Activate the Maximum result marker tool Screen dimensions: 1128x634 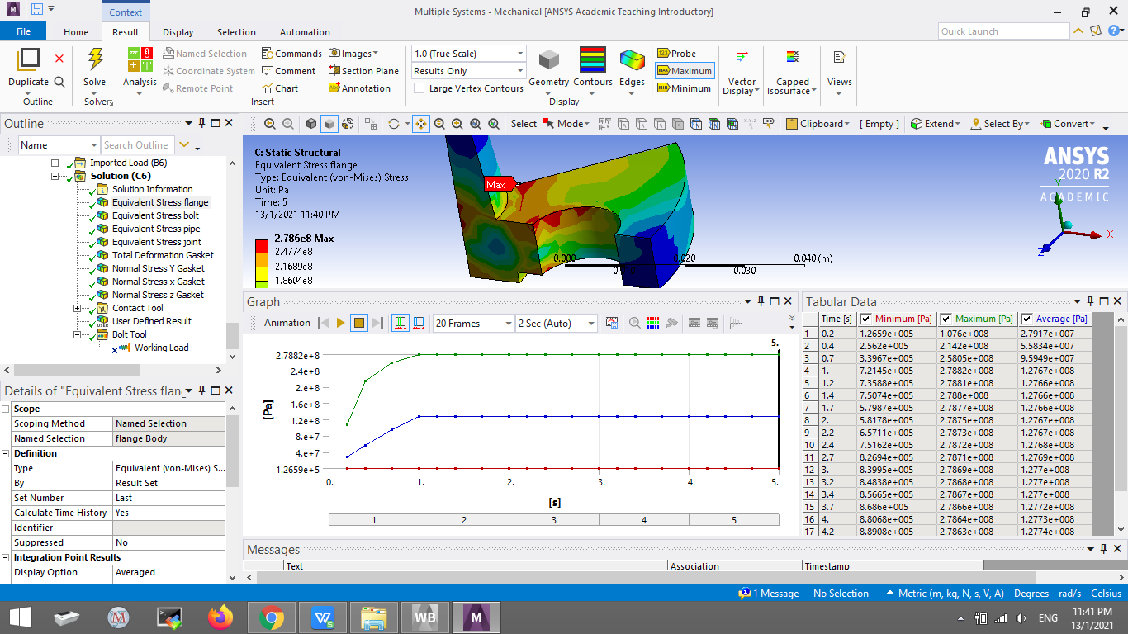[x=688, y=70]
